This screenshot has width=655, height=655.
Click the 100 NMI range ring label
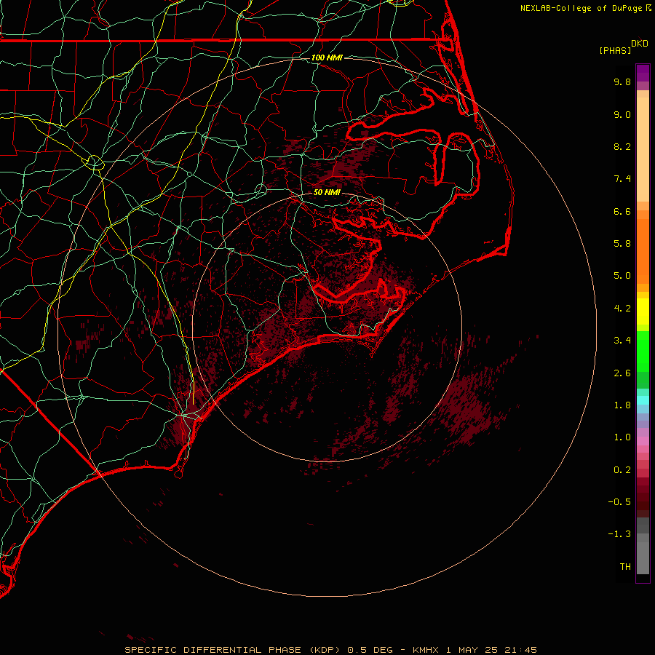point(327,57)
